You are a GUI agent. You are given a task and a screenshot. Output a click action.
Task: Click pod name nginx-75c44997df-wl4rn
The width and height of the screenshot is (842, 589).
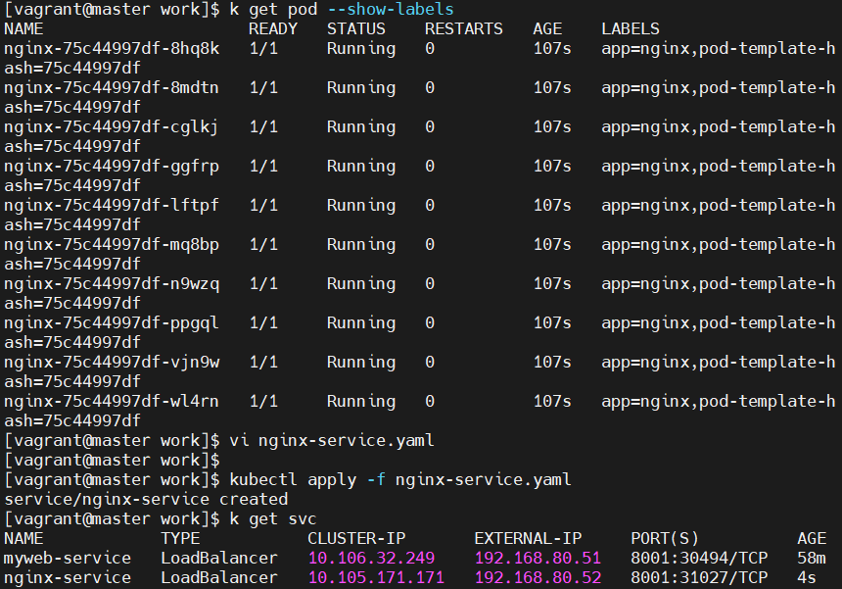tap(112, 402)
